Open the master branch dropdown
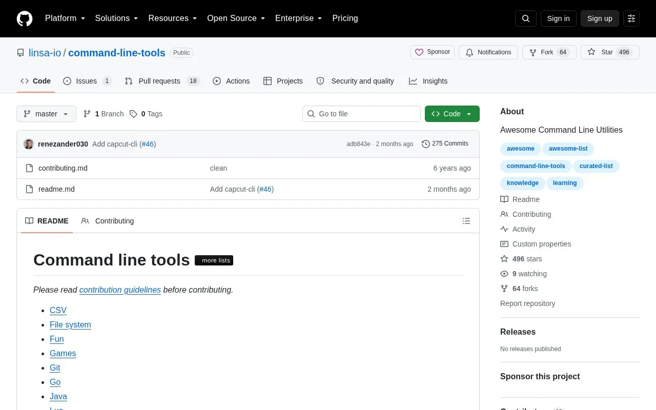This screenshot has height=410, width=656. click(46, 114)
